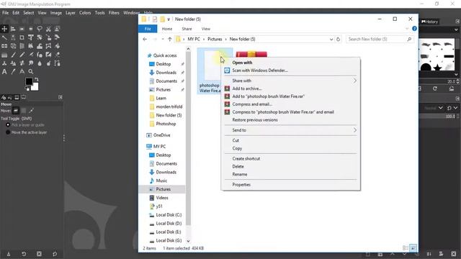Open Explorer File tab
This screenshot has width=461, height=259.
click(148, 29)
